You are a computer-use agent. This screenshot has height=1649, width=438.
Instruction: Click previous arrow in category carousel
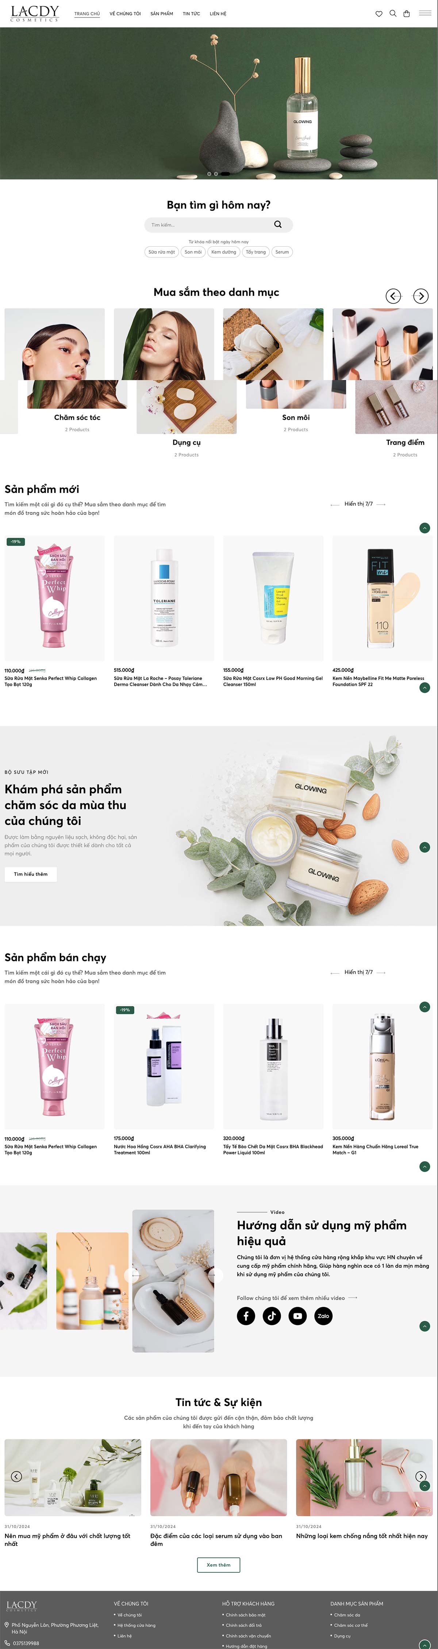pos(393,296)
